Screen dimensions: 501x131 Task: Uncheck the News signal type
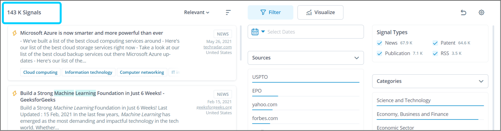point(380,43)
